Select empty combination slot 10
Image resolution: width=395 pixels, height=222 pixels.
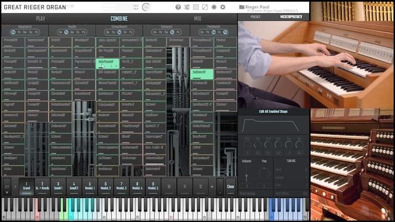point(169,186)
